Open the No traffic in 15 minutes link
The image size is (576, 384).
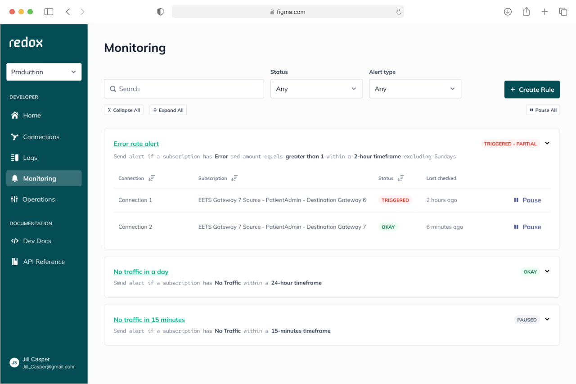pyautogui.click(x=149, y=320)
